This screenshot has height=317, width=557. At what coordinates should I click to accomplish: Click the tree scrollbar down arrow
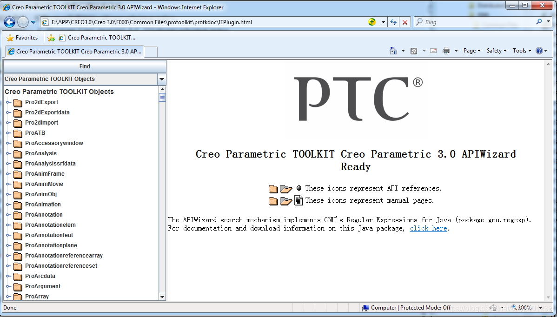click(162, 297)
